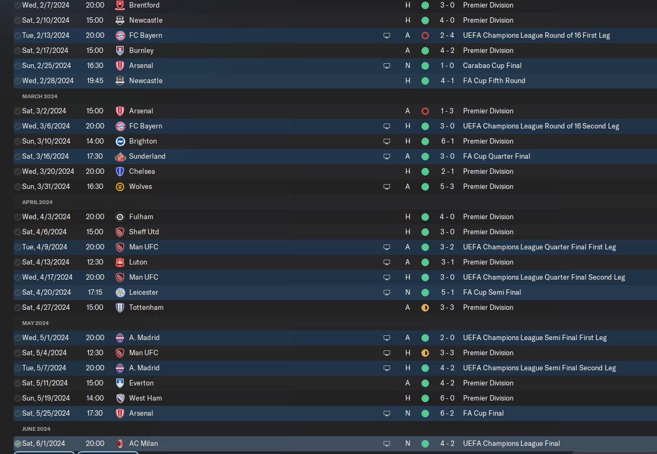This screenshot has height=454, width=657.
Task: Select the MARCH 2024 month header
Action: (x=39, y=96)
